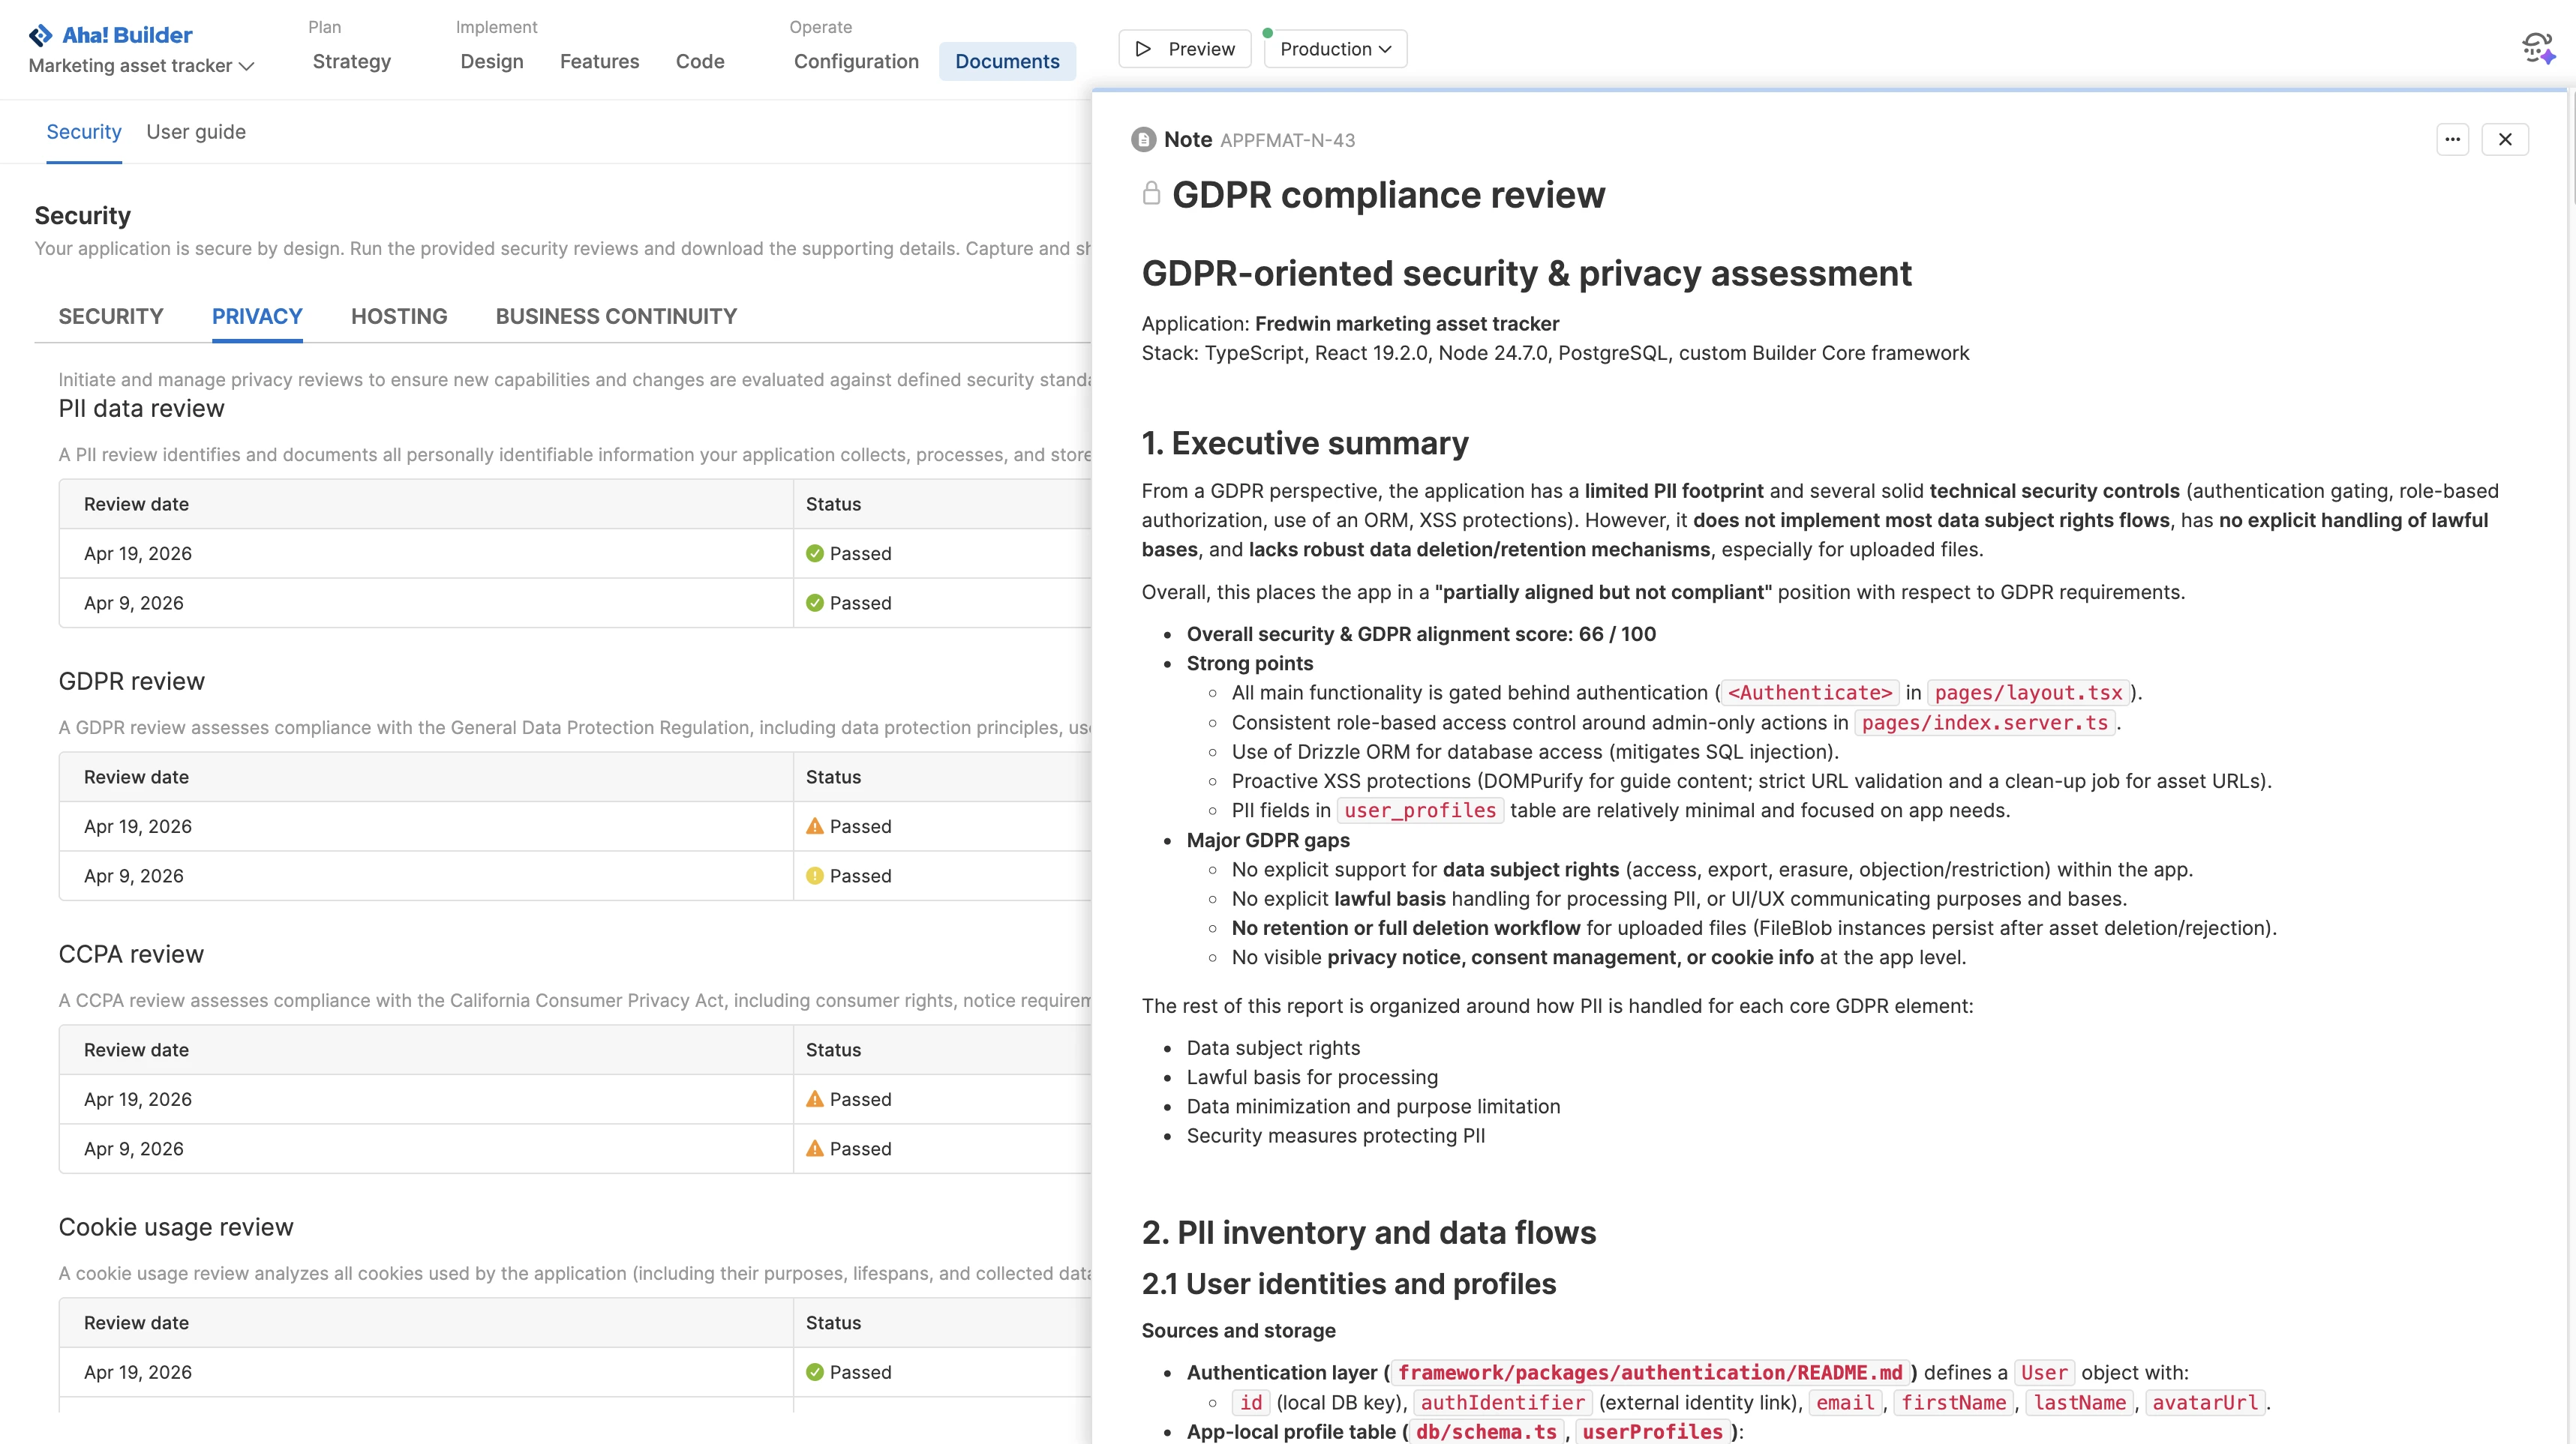Open the Features section under Implement
Image resolution: width=2576 pixels, height=1444 pixels.
point(600,61)
